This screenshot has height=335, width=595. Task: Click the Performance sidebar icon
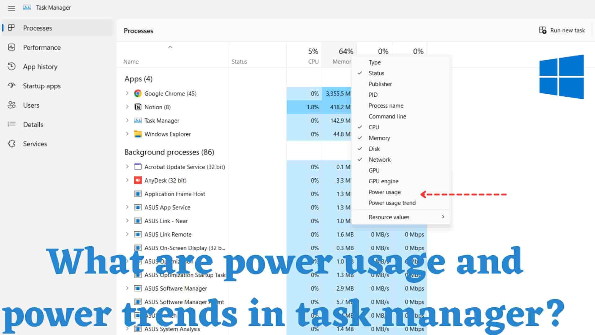(11, 47)
